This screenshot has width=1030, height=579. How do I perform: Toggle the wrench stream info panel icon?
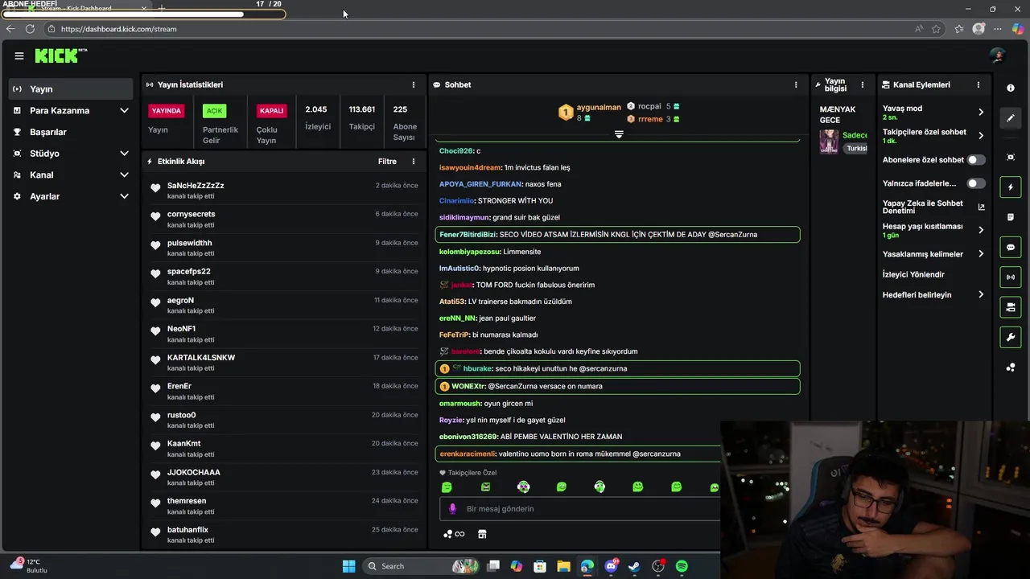[1011, 337]
